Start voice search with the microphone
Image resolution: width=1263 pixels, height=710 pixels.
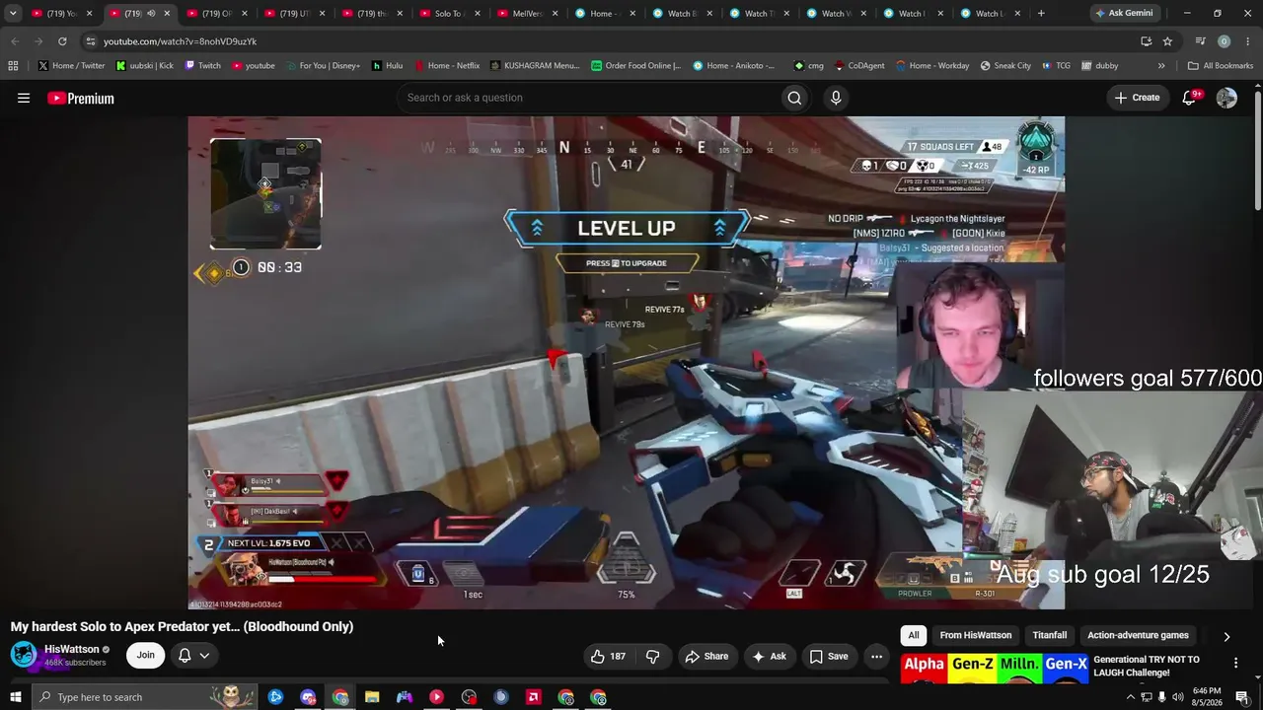tap(836, 98)
